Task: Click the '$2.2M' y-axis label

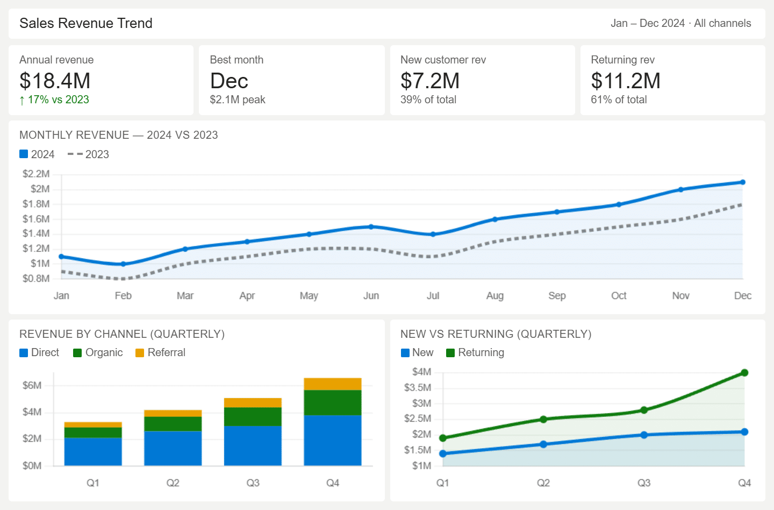Action: tap(36, 174)
